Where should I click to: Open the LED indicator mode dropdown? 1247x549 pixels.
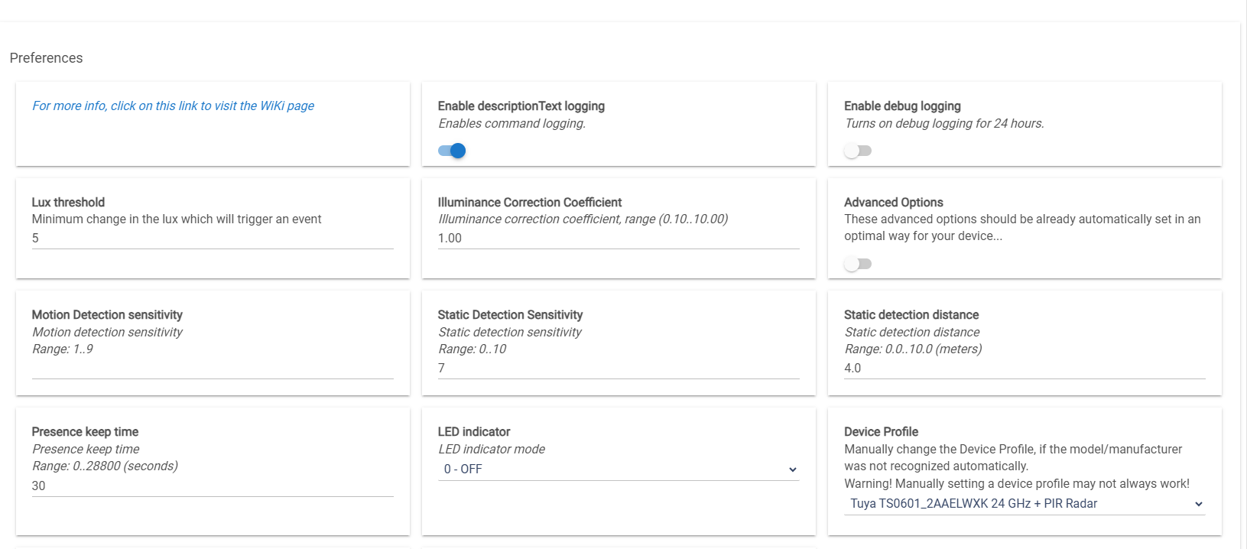618,469
